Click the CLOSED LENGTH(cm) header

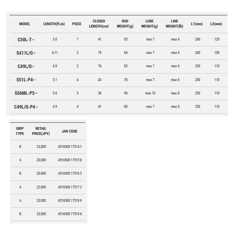click(x=99, y=24)
